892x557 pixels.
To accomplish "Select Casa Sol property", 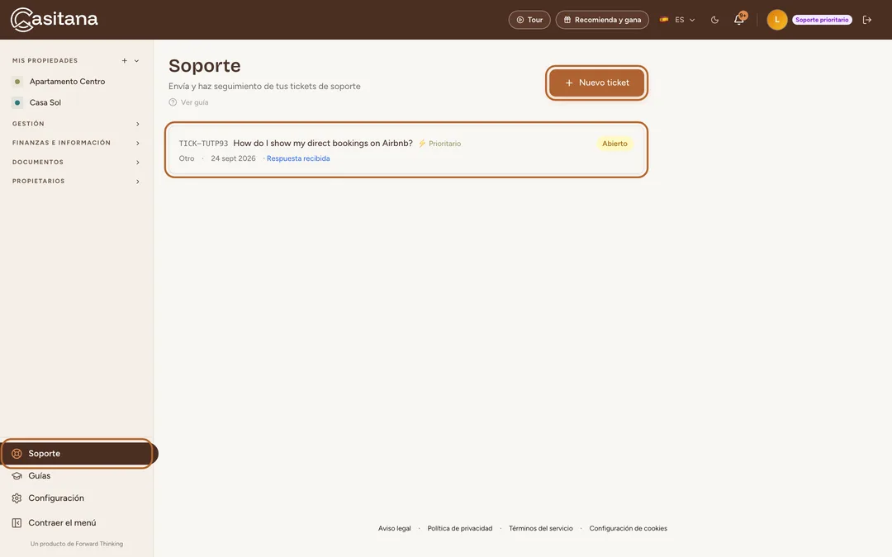I will pyautogui.click(x=45, y=103).
